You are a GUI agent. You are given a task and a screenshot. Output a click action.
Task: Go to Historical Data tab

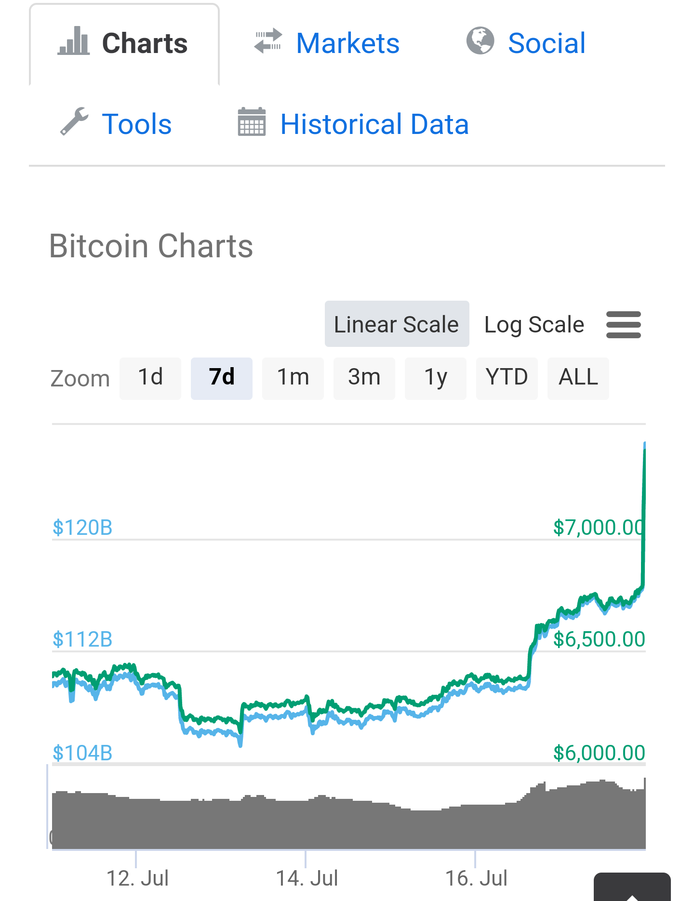click(374, 124)
